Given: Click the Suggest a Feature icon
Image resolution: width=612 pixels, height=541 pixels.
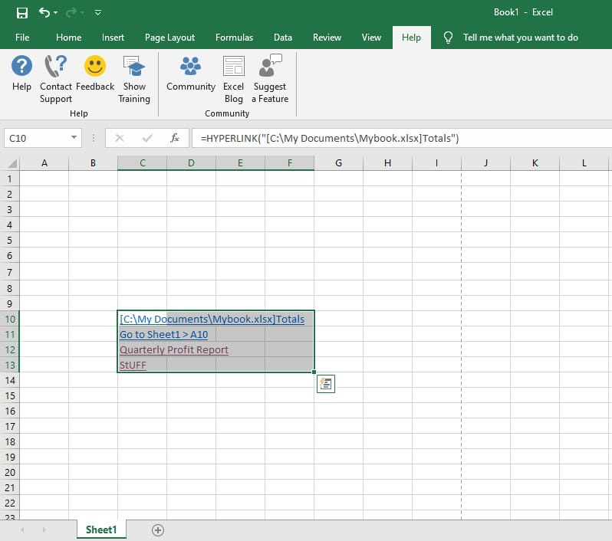Looking at the screenshot, I should click(270, 67).
